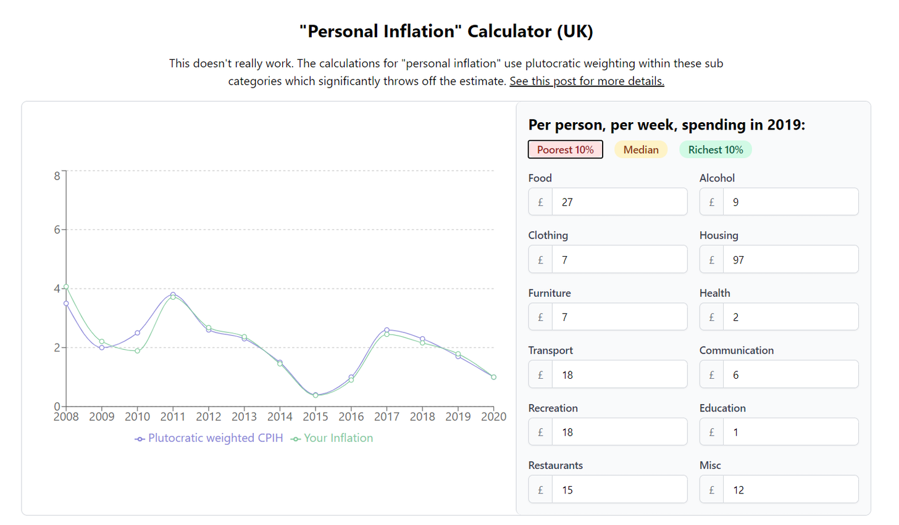The image size is (899, 525).
Task: Focus the Clothing amount field
Action: 619,260
